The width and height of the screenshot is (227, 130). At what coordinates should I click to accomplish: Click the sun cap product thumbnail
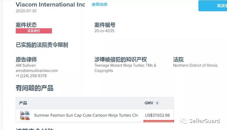pyautogui.click(x=25, y=115)
